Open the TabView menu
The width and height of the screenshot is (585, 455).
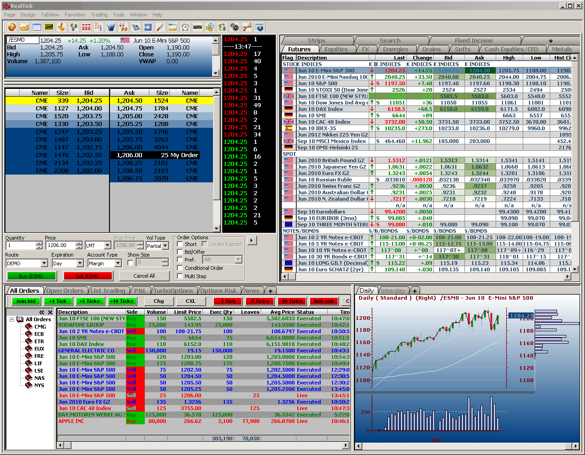[50, 15]
